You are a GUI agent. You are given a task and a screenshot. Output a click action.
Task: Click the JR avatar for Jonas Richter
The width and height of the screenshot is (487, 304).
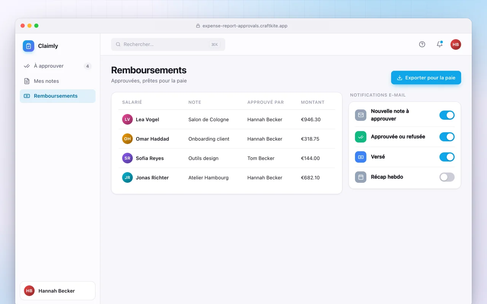(127, 177)
